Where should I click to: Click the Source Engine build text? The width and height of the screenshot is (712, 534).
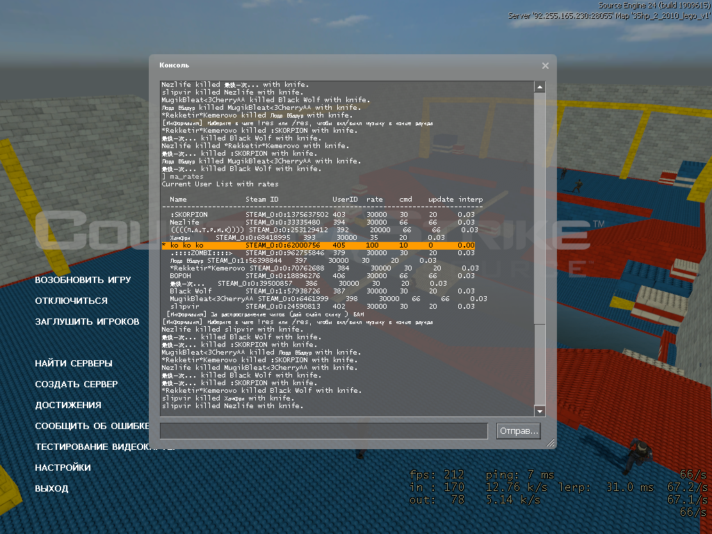[x=654, y=6]
